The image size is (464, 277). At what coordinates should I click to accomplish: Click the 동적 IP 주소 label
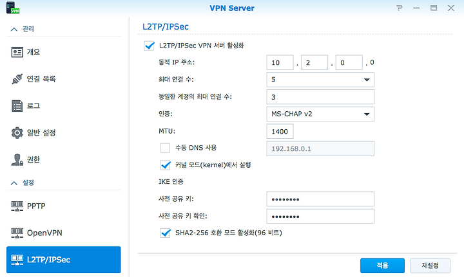click(177, 62)
